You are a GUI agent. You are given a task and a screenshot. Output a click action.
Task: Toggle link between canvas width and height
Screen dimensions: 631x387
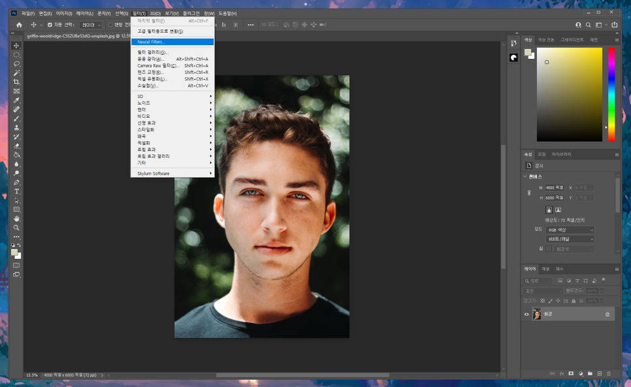(529, 193)
